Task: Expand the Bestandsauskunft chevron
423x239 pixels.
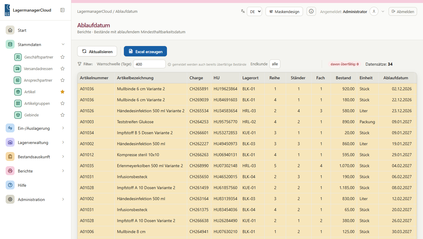Action: 63,157
